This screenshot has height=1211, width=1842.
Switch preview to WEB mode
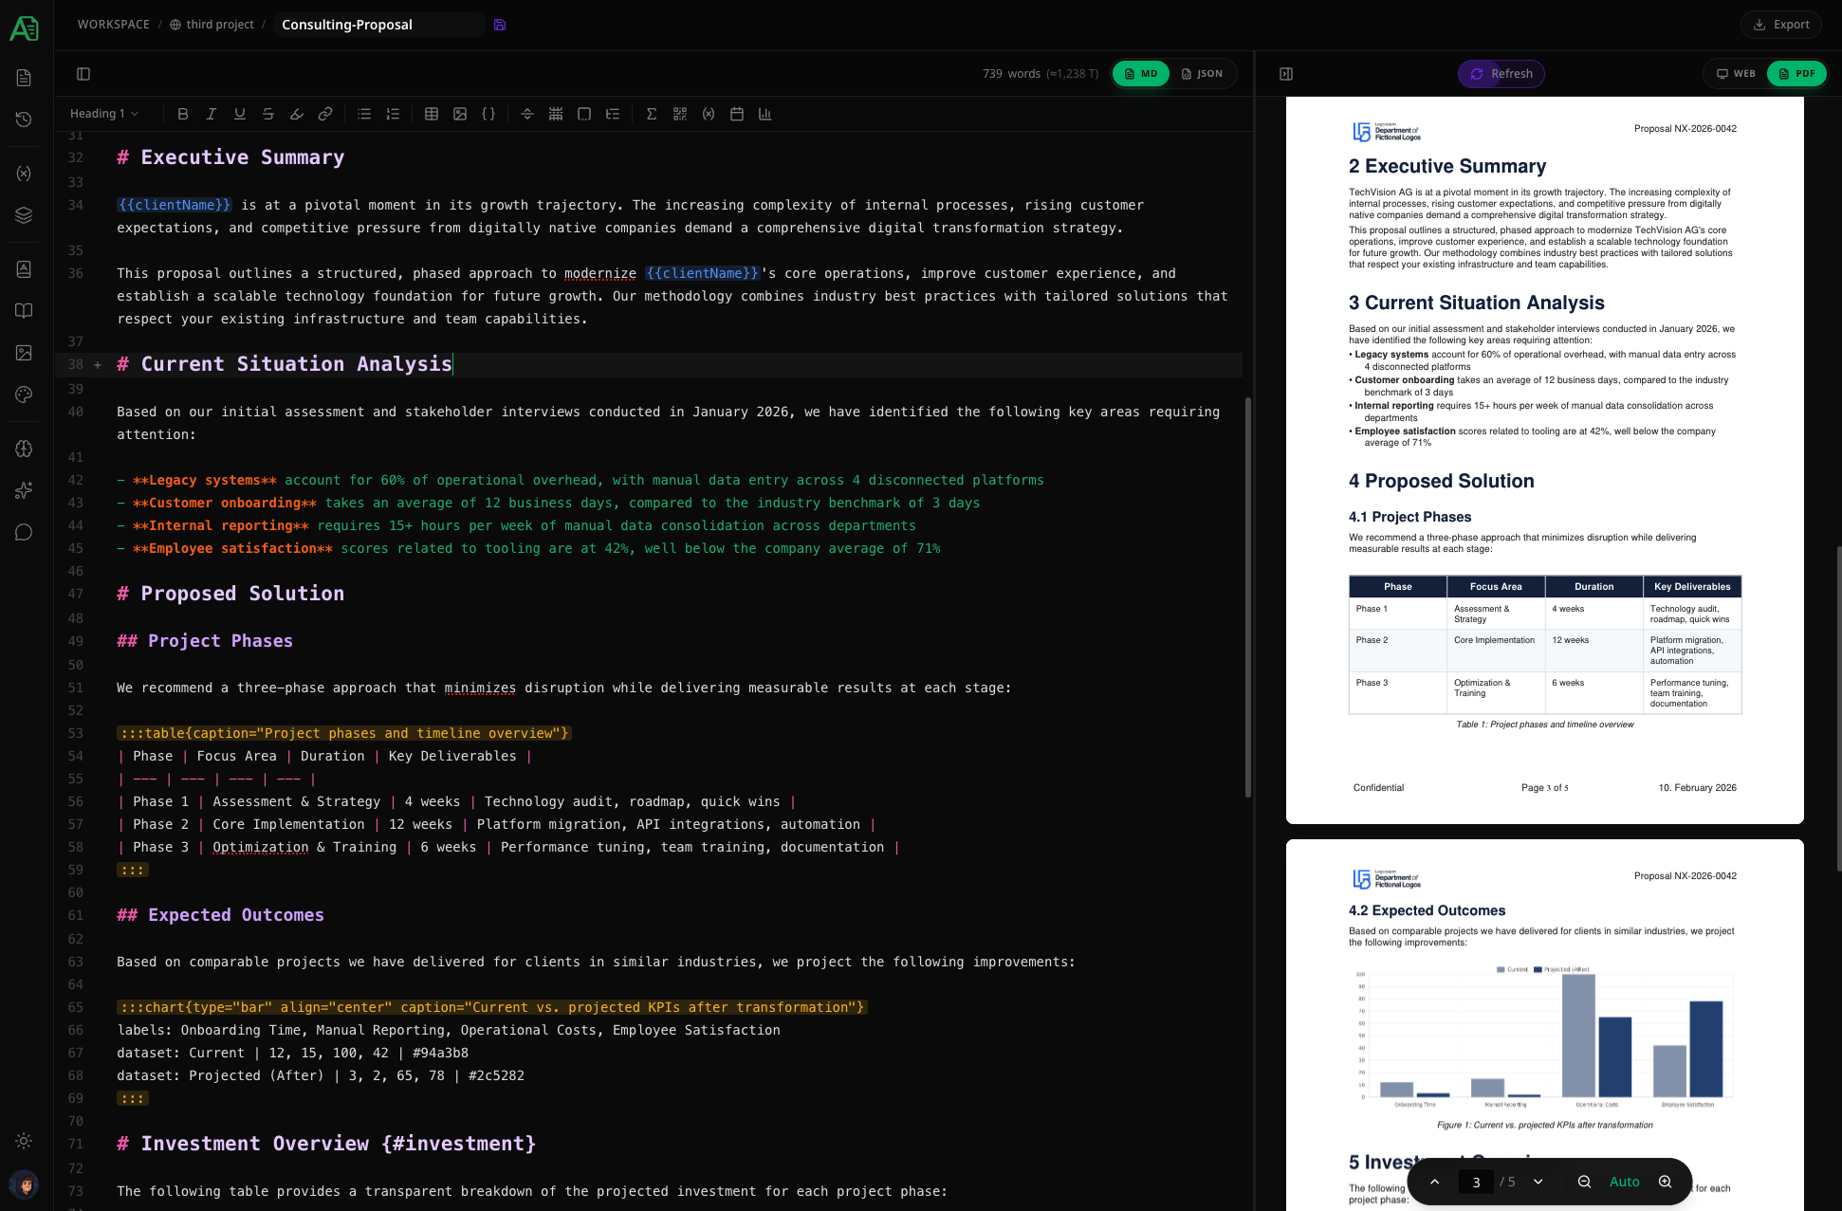[x=1735, y=73]
